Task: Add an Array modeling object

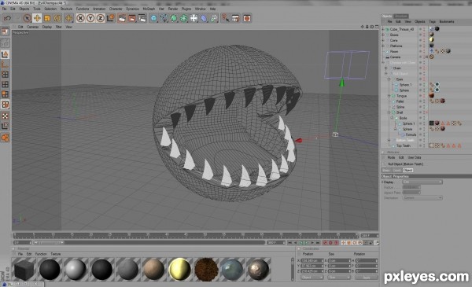Action: [184, 18]
